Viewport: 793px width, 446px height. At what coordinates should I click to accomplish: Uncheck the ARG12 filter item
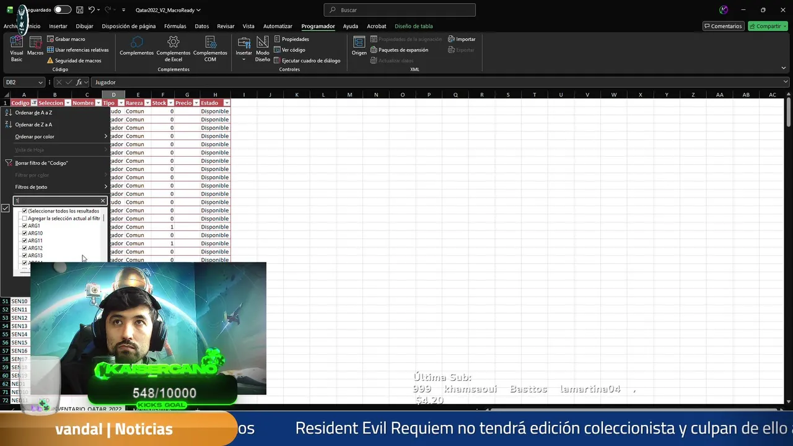pos(25,248)
